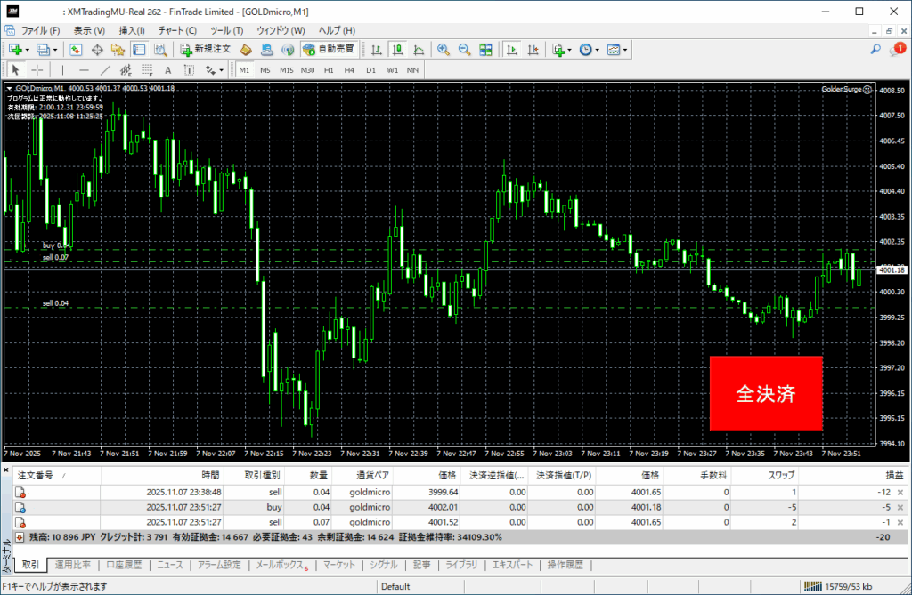Image resolution: width=912 pixels, height=595 pixels.
Task: Open the チャート (C) menu
Action: coord(177,30)
